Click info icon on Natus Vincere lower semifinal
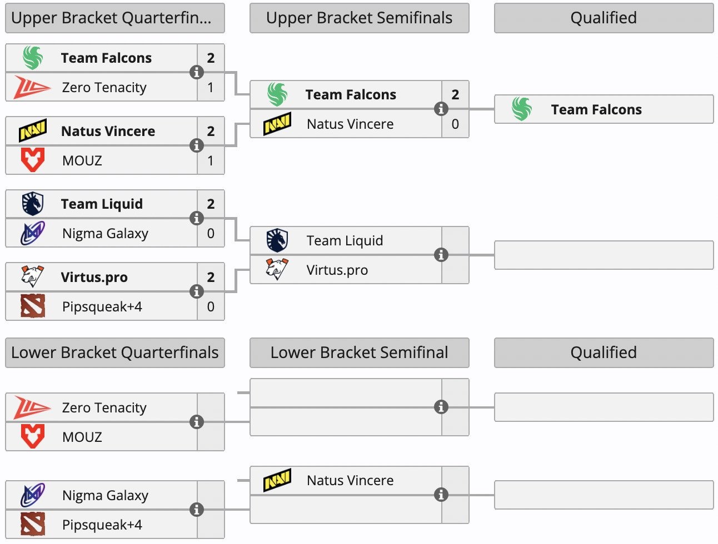 click(441, 495)
